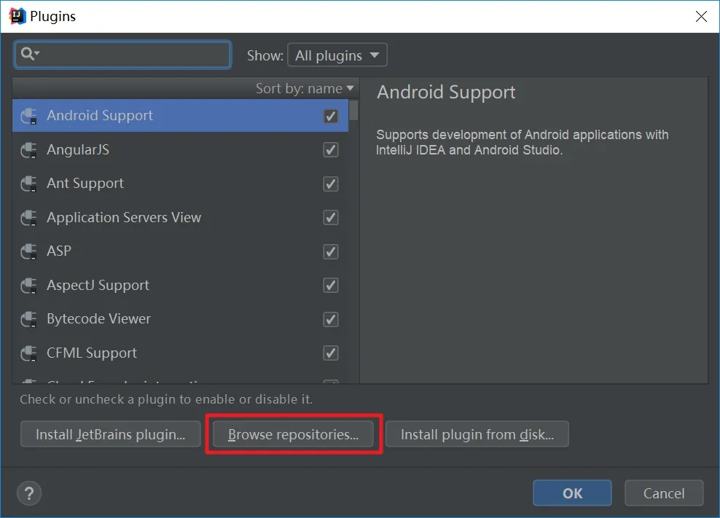Focus the plugin search field
The height and width of the screenshot is (518, 720).
(122, 55)
